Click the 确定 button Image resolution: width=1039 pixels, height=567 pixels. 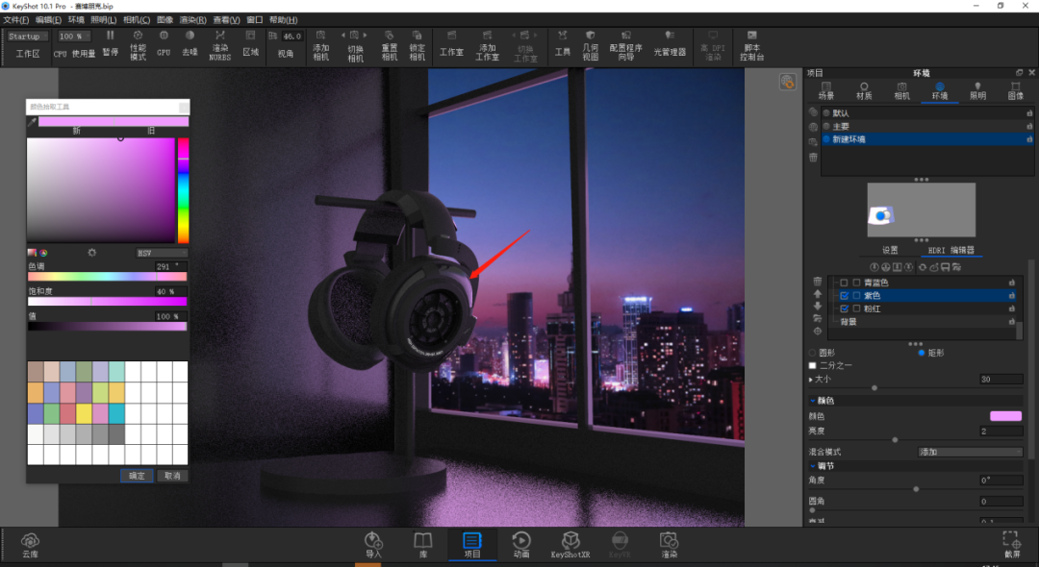pos(138,476)
